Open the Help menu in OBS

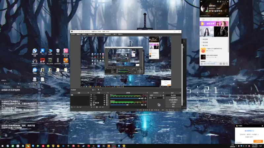(x=120, y=34)
